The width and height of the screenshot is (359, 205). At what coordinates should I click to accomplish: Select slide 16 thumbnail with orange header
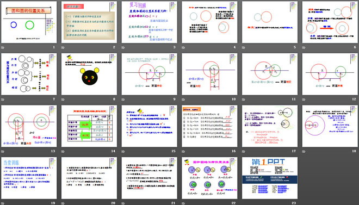click(209, 126)
